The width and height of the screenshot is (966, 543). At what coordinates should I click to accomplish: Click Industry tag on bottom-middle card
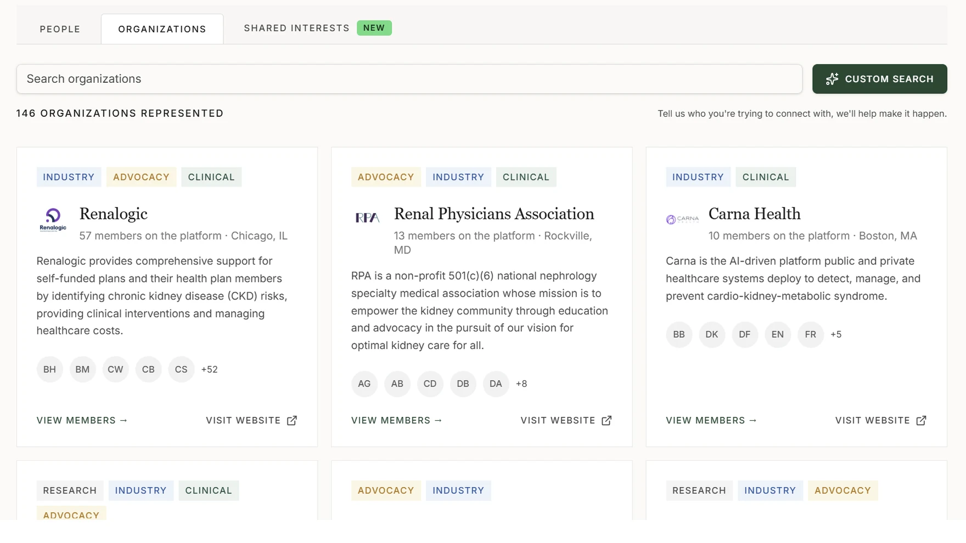(458, 491)
